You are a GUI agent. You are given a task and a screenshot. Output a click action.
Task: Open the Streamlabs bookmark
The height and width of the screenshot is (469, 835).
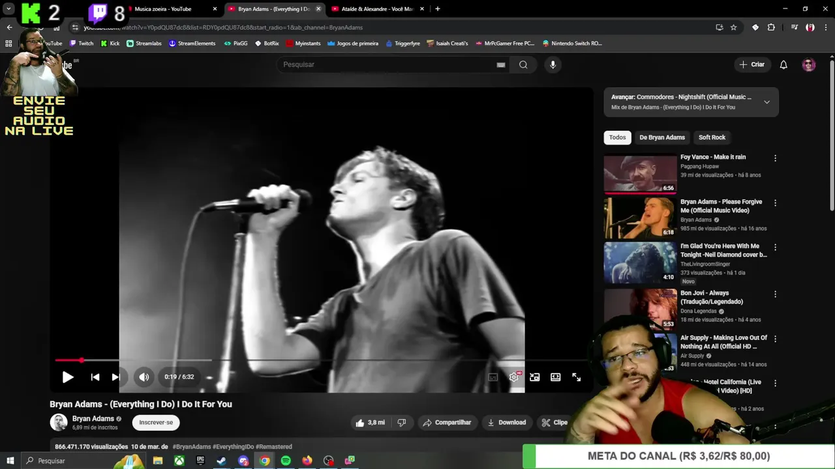144,44
